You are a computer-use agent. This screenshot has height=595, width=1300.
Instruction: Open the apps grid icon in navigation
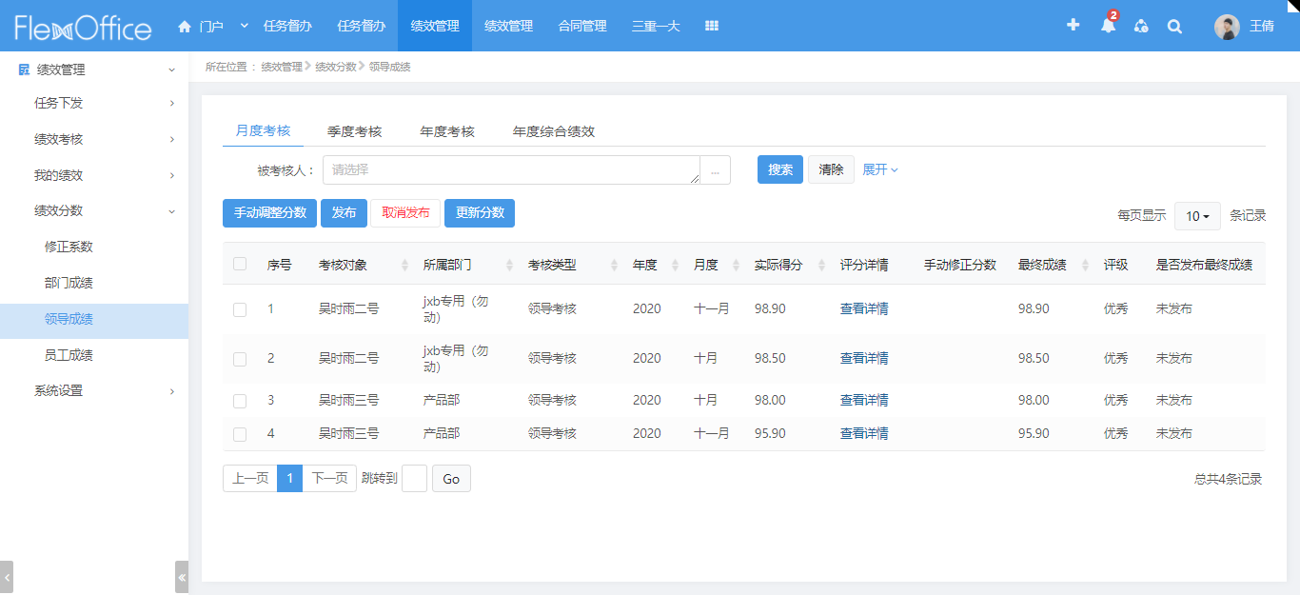coord(711,26)
